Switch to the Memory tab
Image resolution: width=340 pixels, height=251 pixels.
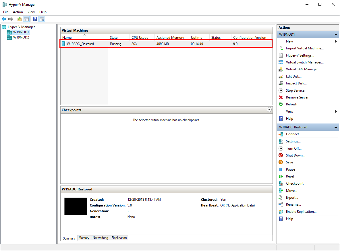click(x=84, y=238)
